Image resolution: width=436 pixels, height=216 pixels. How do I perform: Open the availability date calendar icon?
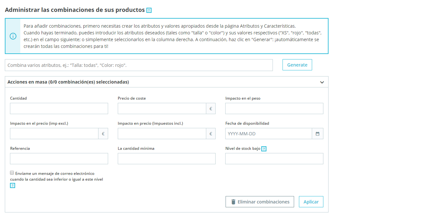pos(317,134)
